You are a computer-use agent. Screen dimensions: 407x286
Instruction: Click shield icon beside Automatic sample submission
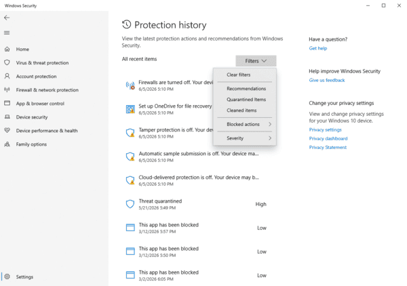pos(130,157)
